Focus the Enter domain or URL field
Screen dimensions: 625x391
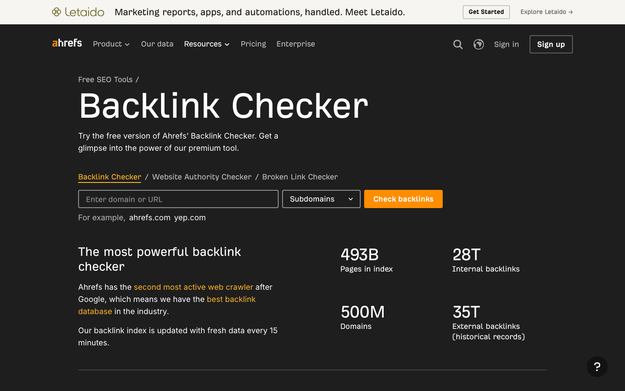tap(178, 199)
